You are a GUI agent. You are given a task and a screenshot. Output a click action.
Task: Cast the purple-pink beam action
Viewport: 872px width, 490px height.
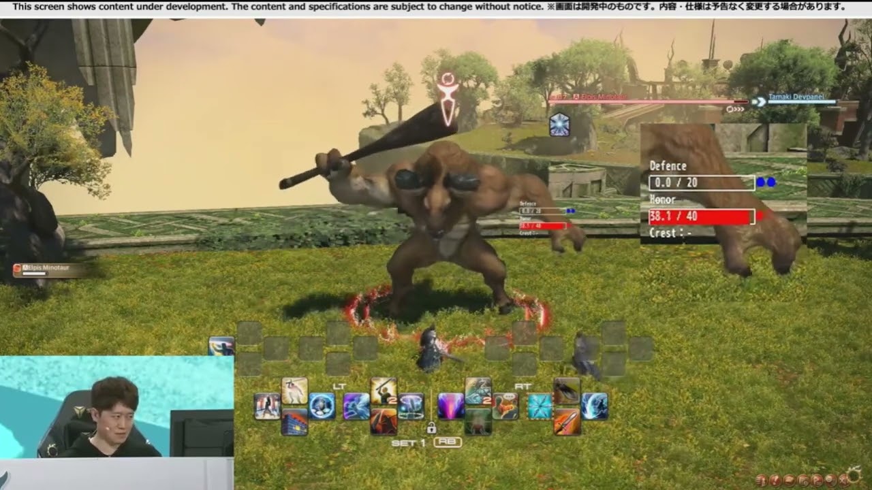coord(451,406)
